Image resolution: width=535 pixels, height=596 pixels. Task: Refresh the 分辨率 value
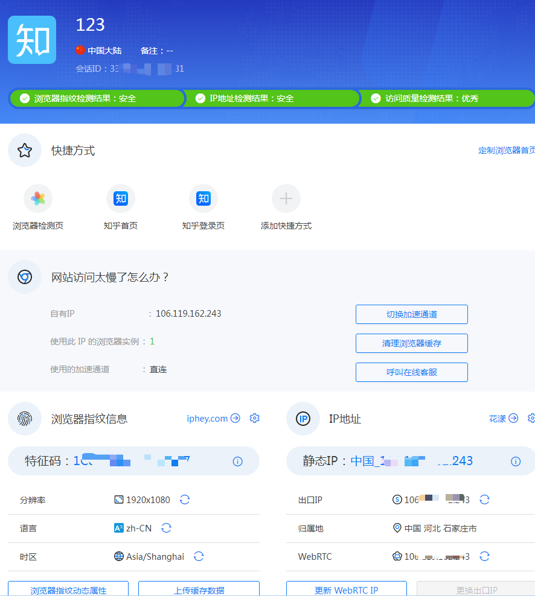click(185, 499)
